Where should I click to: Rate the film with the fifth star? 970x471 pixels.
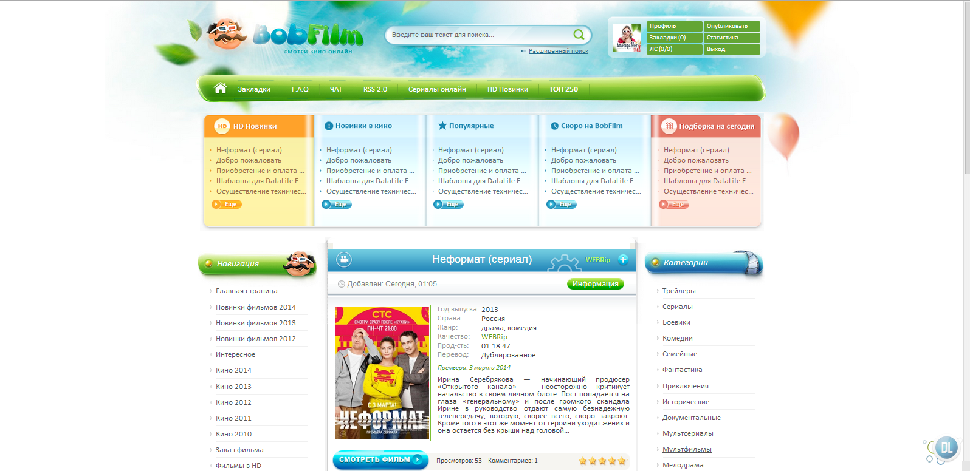pyautogui.click(x=622, y=461)
